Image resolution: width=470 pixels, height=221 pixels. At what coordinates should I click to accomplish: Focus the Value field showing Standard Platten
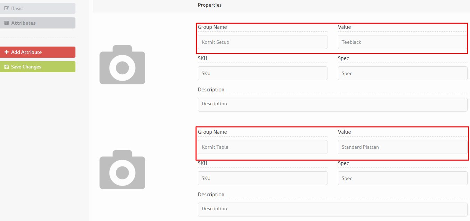tap(403, 147)
